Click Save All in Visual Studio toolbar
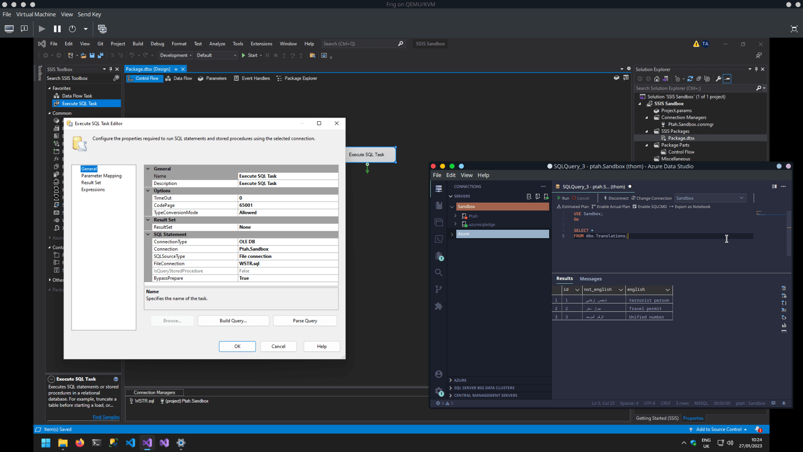 coord(100,55)
